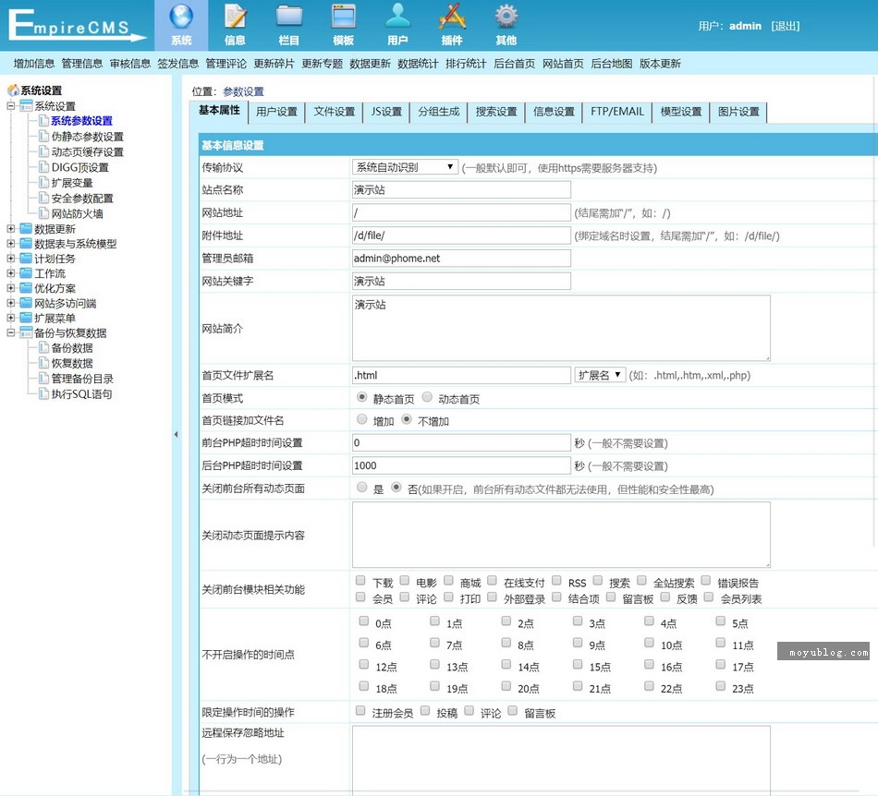Open the 用户 person icon

pyautogui.click(x=397, y=18)
